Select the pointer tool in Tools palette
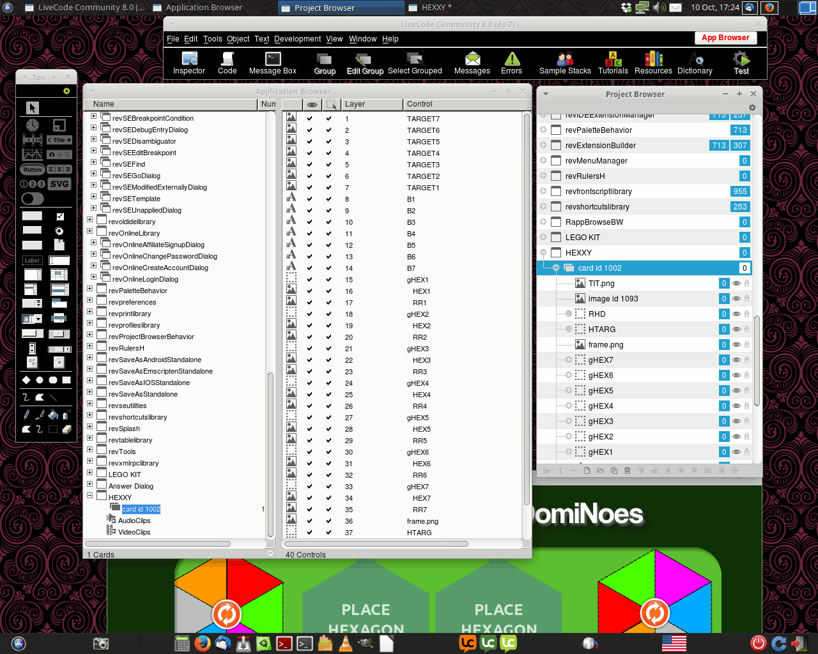 (x=33, y=108)
